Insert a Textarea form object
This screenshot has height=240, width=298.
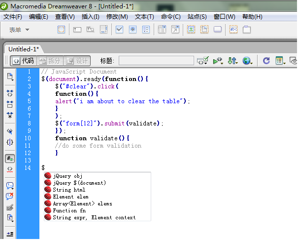103,30
